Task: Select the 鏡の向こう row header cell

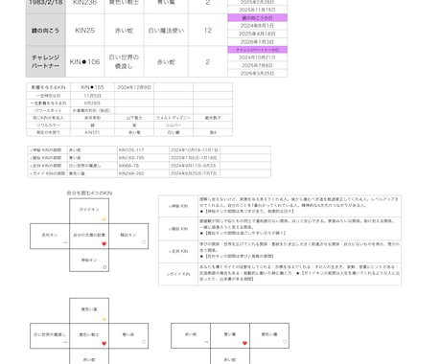Action: tap(45, 30)
